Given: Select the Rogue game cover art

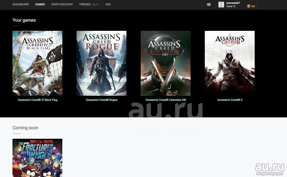Looking at the screenshot, I should point(102,63).
